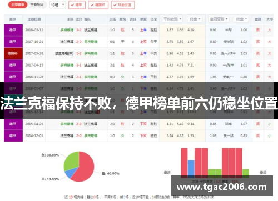Click the 上双 marker in the 2017-10-21 row
This screenshot has width=278, height=201.
143,42
